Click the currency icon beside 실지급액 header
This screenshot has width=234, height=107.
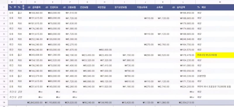[x=173, y=7]
